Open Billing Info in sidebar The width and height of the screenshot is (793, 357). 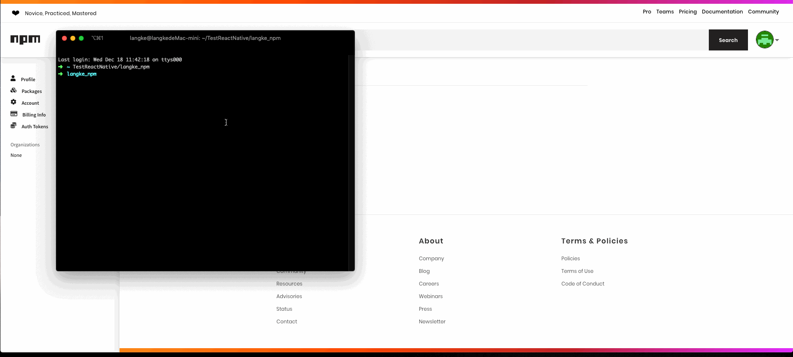(x=34, y=115)
